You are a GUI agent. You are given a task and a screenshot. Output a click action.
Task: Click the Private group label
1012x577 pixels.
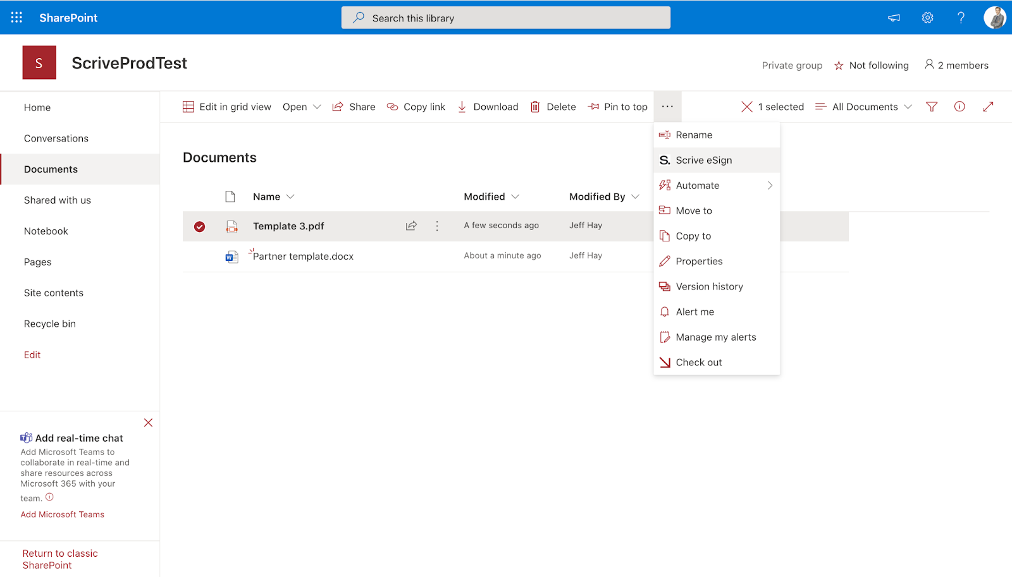(x=792, y=65)
